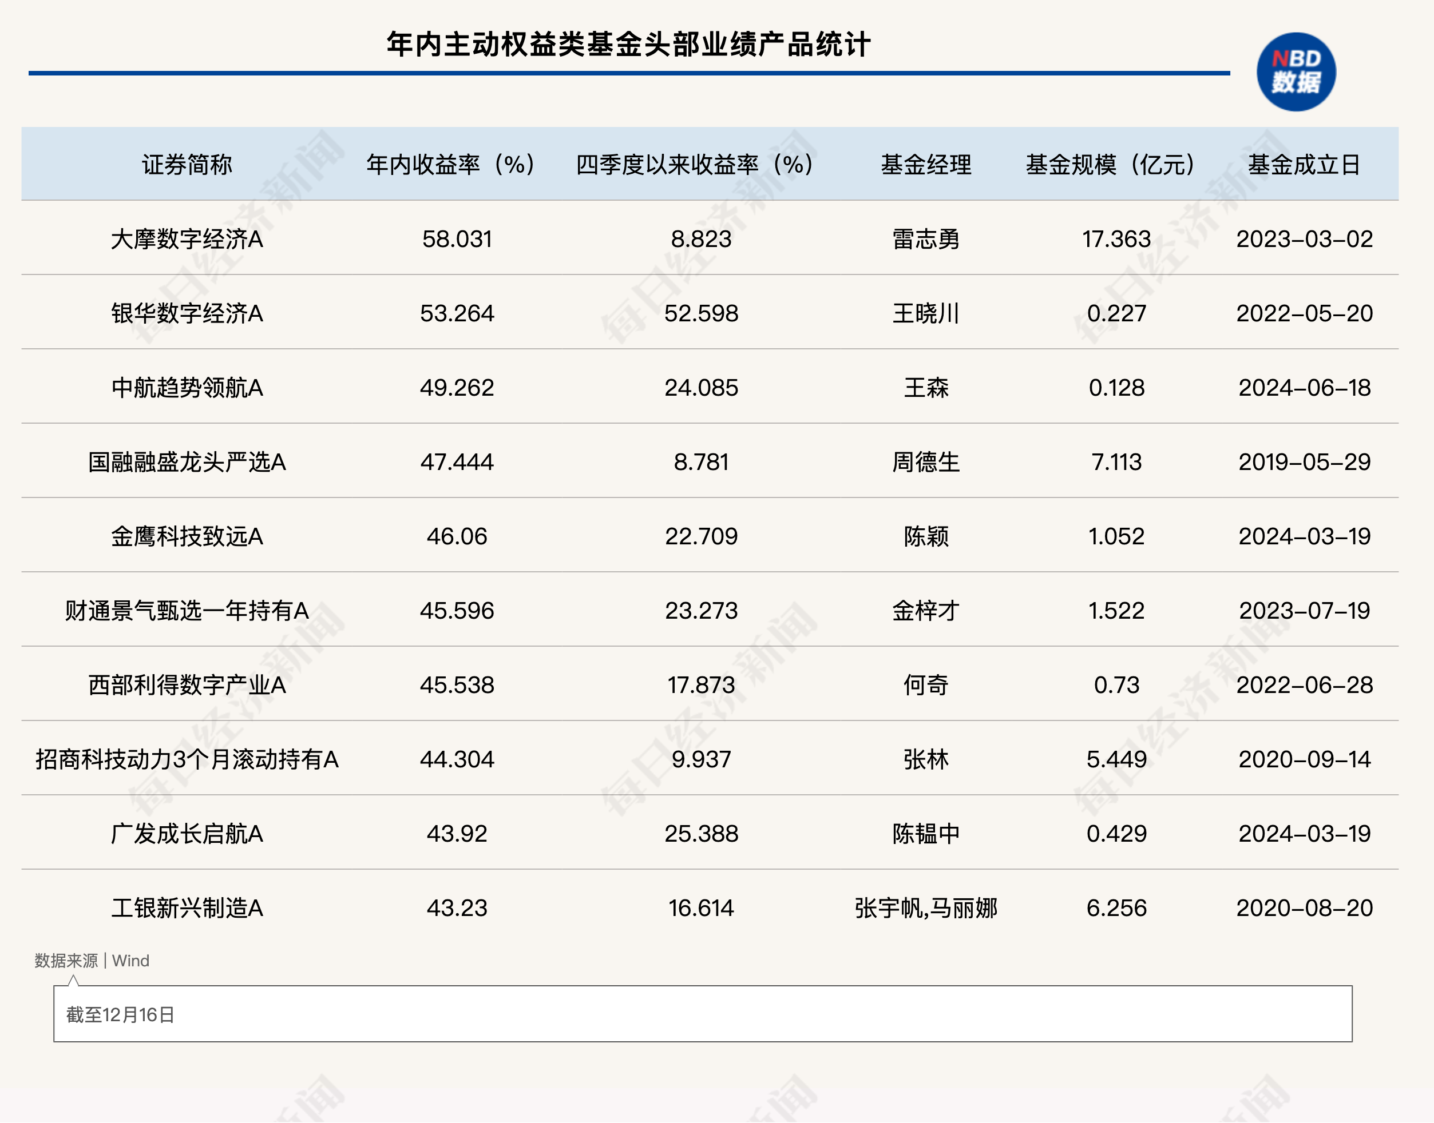Click the yearly return value 44.304

pyautogui.click(x=457, y=759)
